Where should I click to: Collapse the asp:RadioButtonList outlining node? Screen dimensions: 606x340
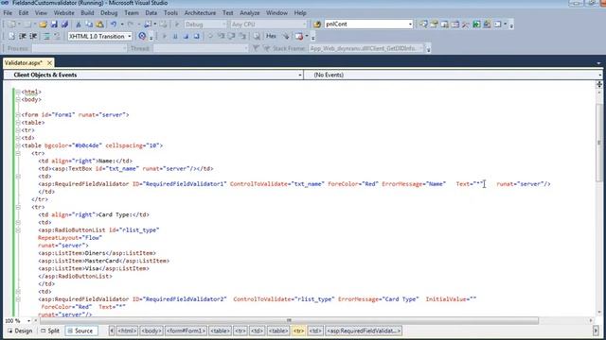click(18, 230)
